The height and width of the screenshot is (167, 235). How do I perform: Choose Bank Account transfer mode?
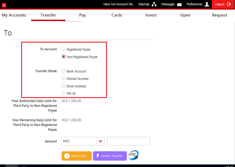tap(63, 71)
